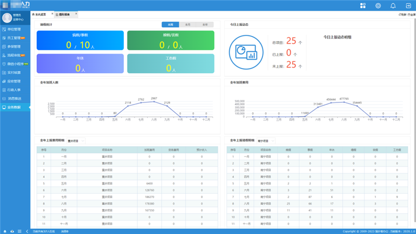
Task: Open 员工管理 in the sidebar menu
Action: pos(14,38)
